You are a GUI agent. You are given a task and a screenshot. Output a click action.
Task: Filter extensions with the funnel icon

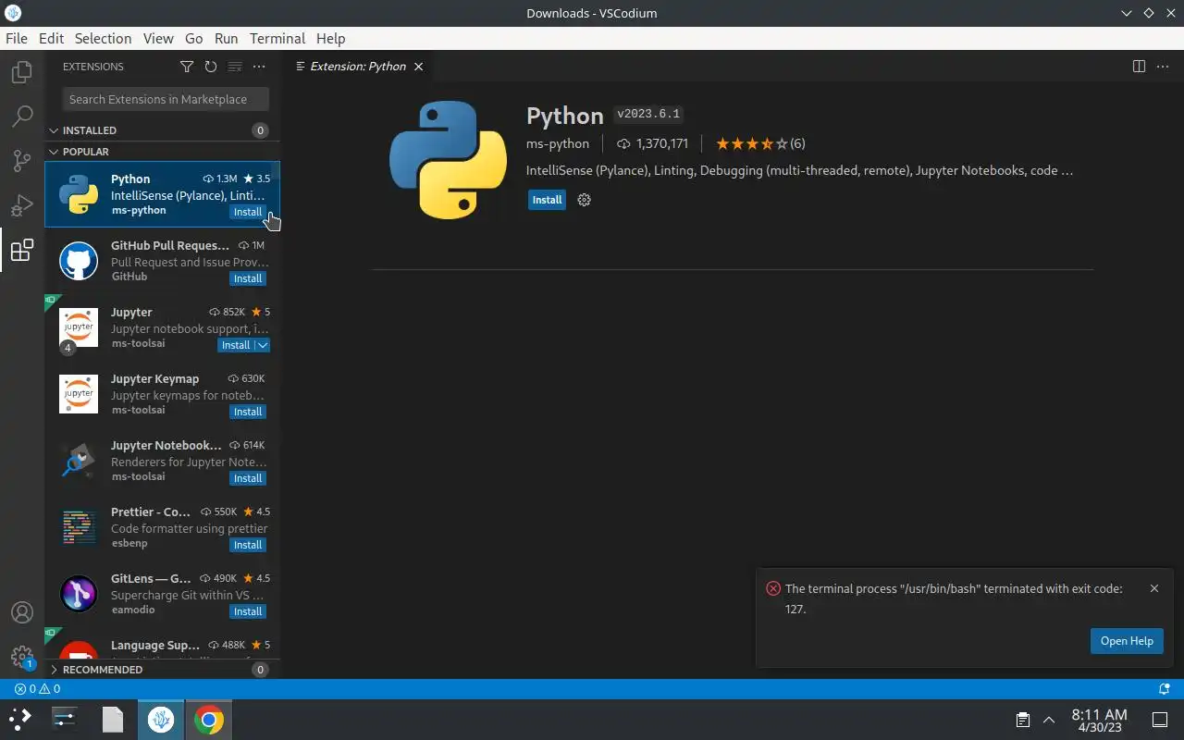point(186,67)
